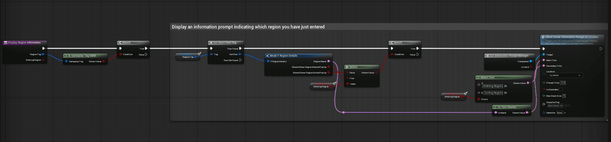The height and width of the screenshot is (142, 611).
Task: Click the F Region Details input pin
Action: tap(268, 61)
